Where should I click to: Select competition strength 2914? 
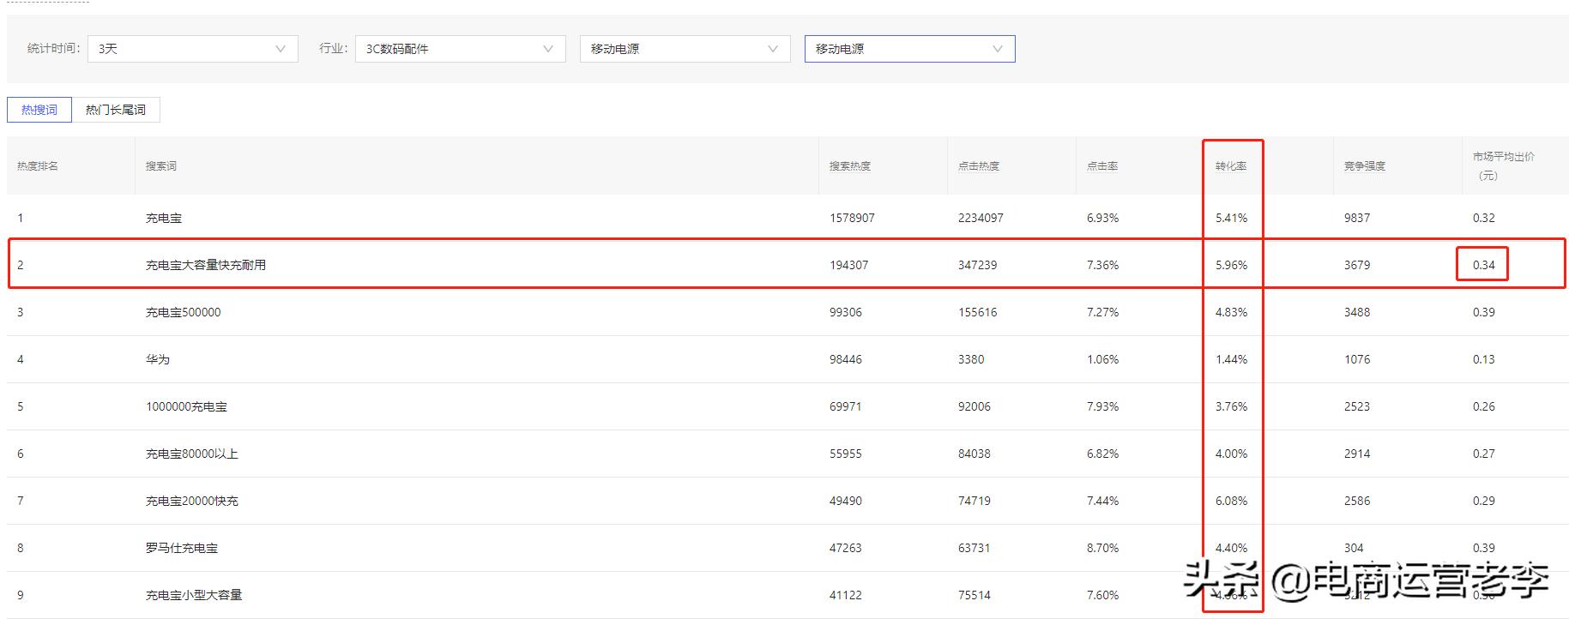1357,454
